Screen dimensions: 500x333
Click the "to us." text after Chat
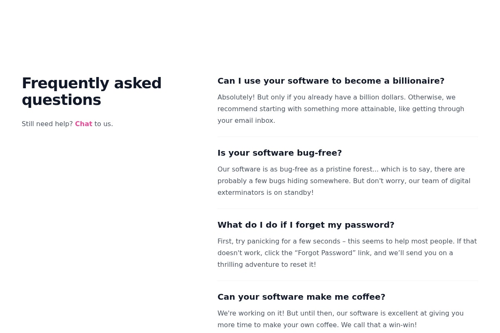pyautogui.click(x=104, y=124)
